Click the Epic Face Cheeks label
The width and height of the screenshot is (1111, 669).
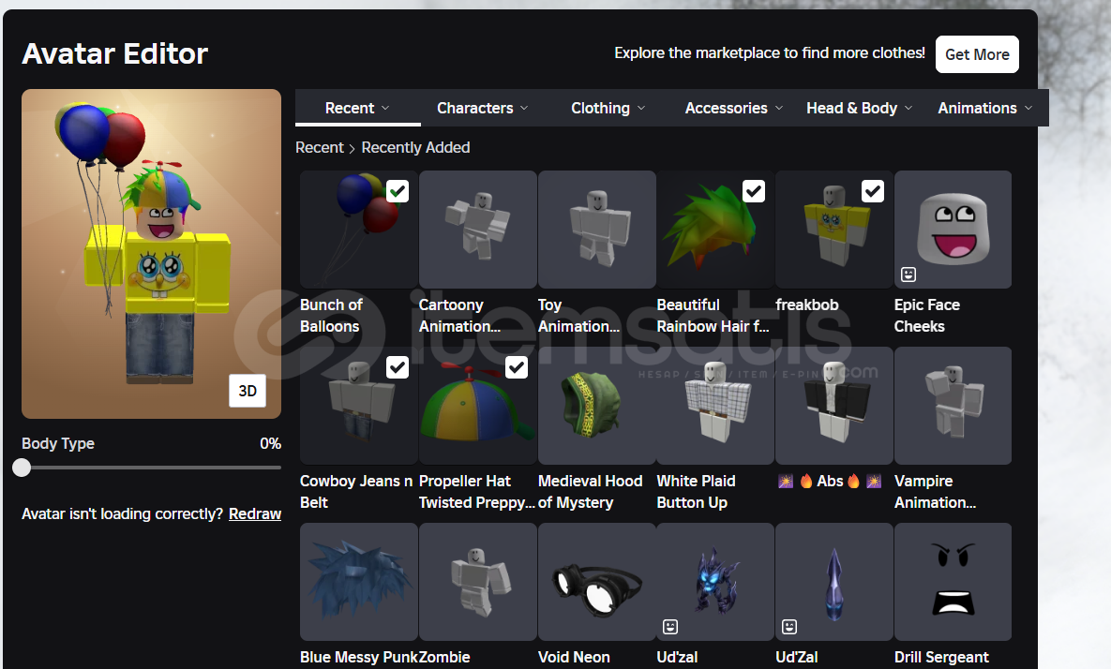point(927,316)
